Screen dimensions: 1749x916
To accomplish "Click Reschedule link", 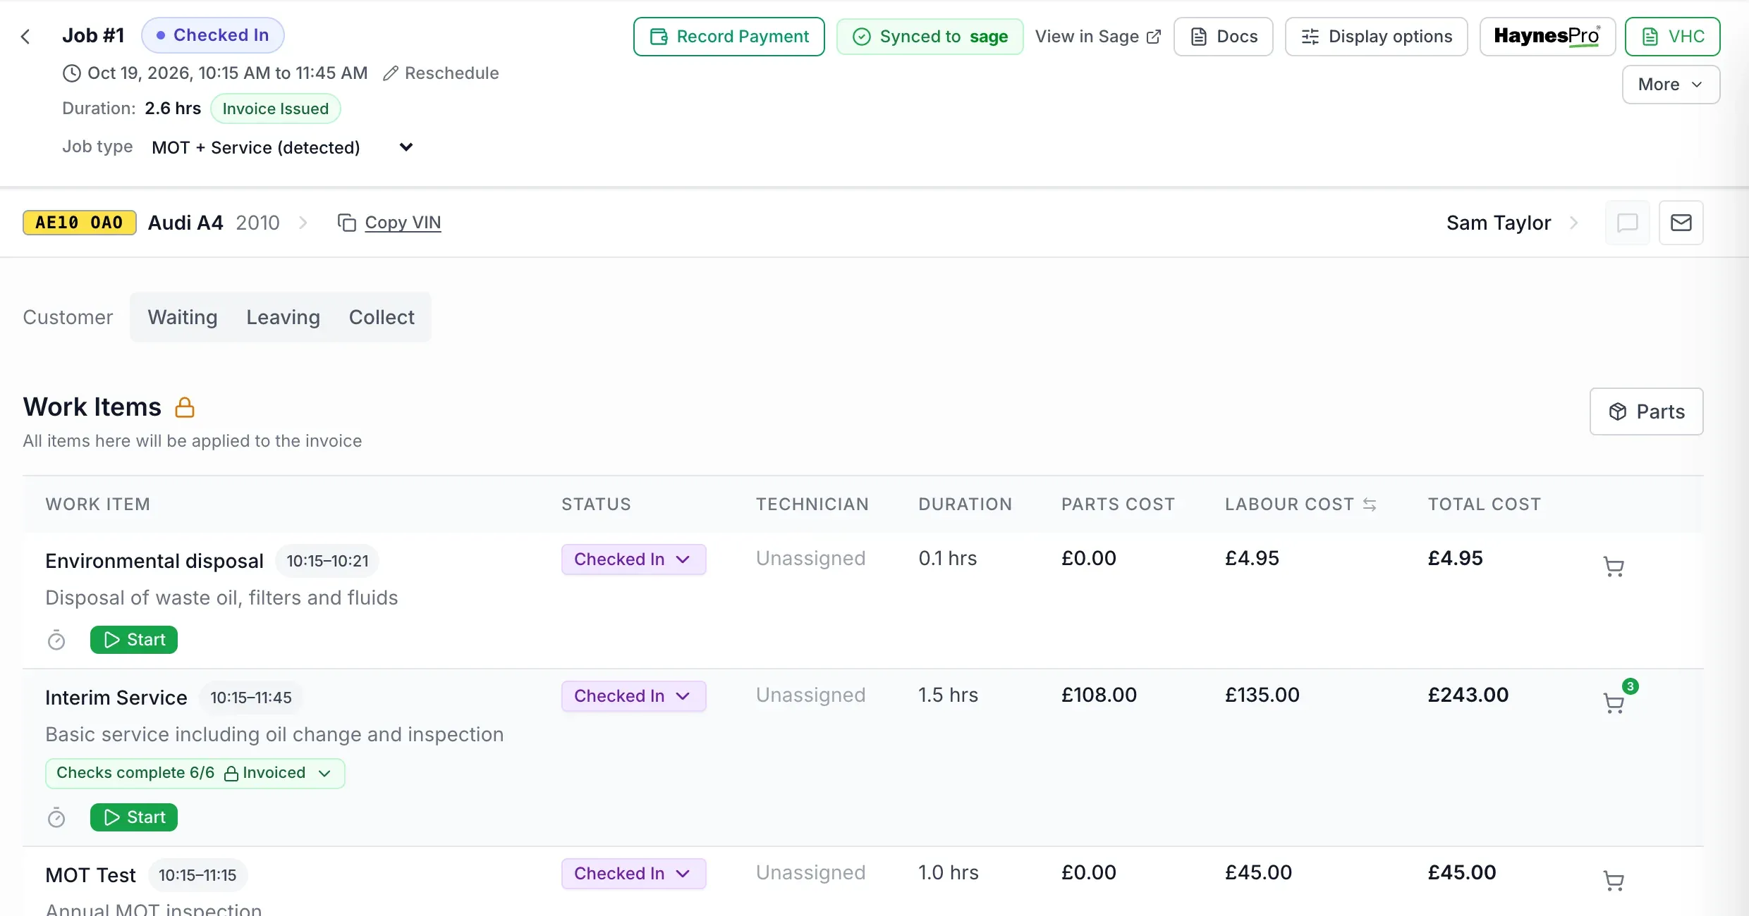I will (441, 73).
